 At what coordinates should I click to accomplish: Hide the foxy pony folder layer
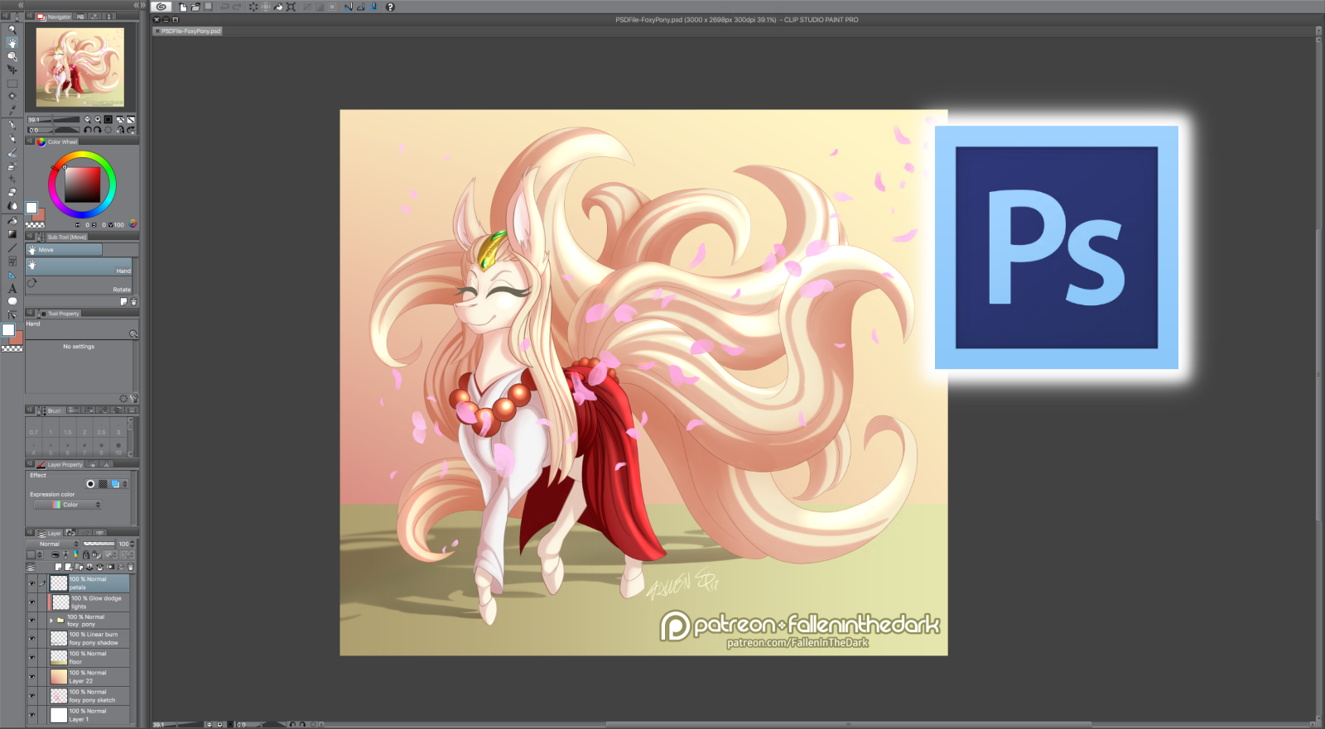[32, 620]
